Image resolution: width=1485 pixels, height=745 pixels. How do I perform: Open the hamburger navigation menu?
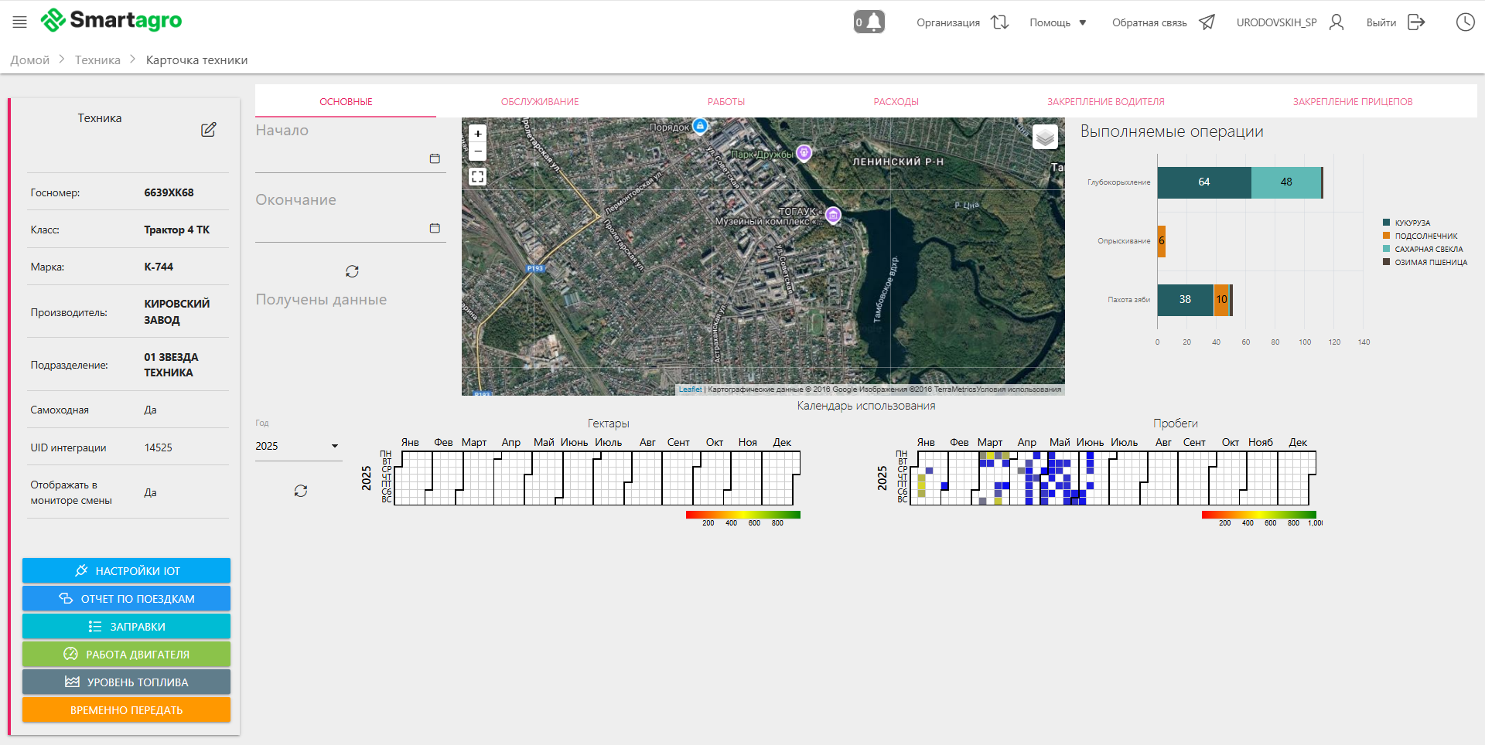pos(19,22)
